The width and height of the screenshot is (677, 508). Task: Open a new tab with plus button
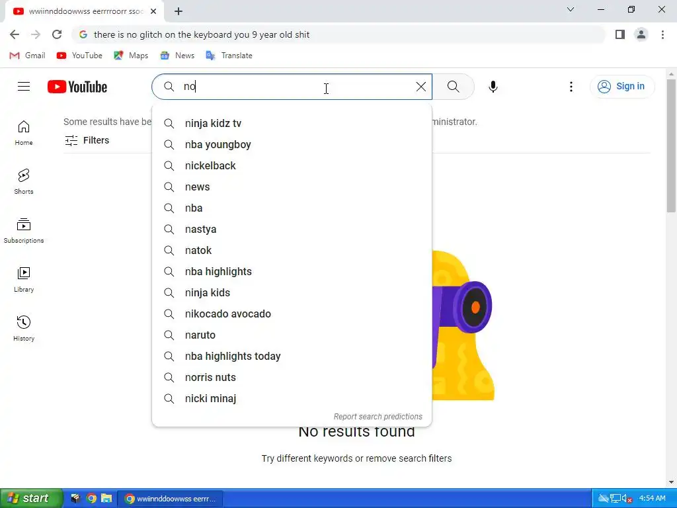click(179, 11)
